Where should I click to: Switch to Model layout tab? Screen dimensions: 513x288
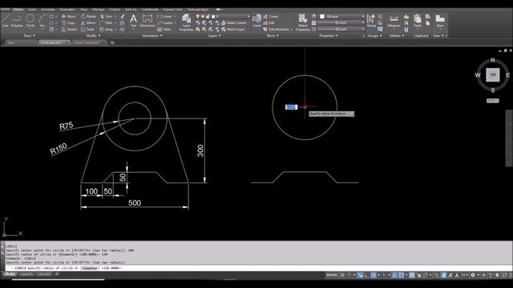[x=10, y=274]
